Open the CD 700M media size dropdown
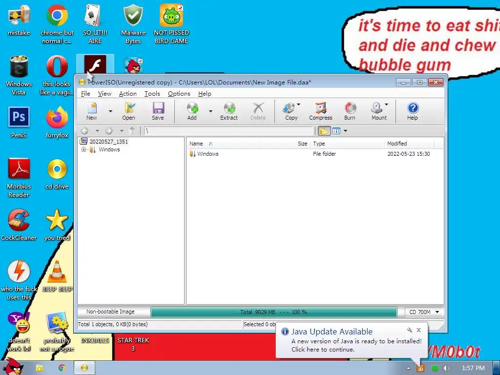Screen dimensions: 500x375 coord(424,312)
